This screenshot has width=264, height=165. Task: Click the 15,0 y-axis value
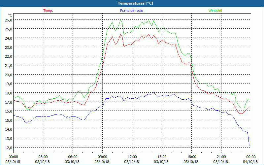(x=8, y=120)
